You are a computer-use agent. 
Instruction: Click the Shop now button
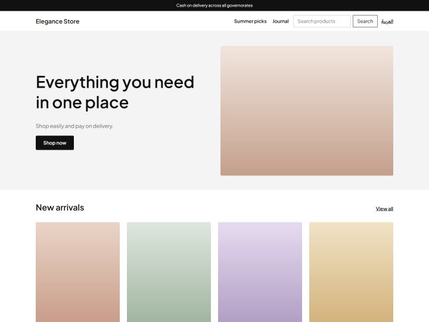point(55,143)
